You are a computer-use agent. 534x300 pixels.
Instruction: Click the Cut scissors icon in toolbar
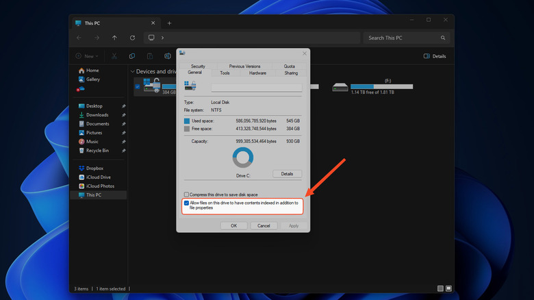pyautogui.click(x=114, y=56)
